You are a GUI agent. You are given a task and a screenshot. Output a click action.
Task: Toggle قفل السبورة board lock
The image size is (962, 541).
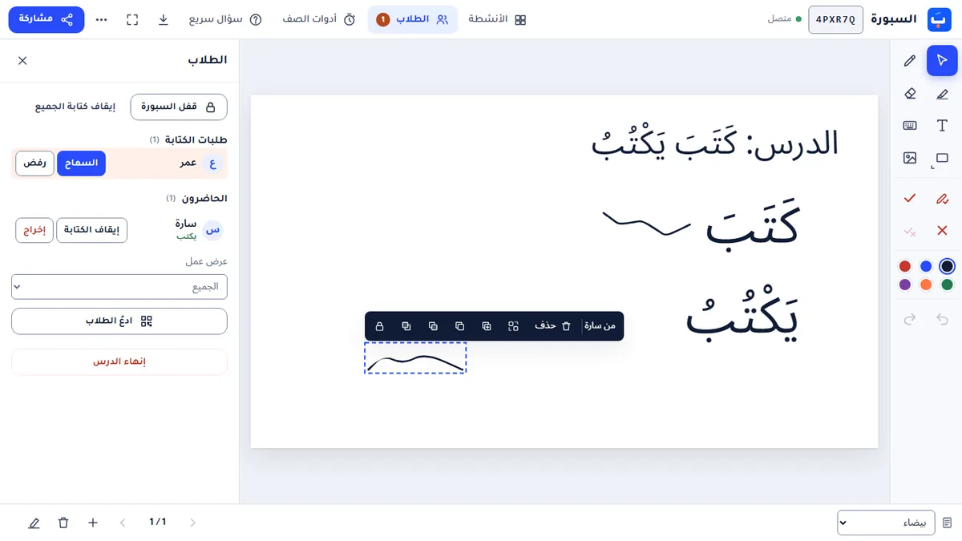(179, 107)
